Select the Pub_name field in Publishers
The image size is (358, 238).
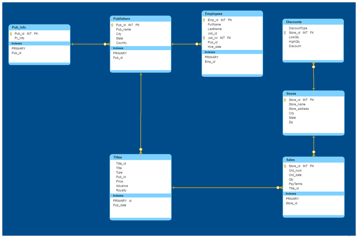pos(124,29)
